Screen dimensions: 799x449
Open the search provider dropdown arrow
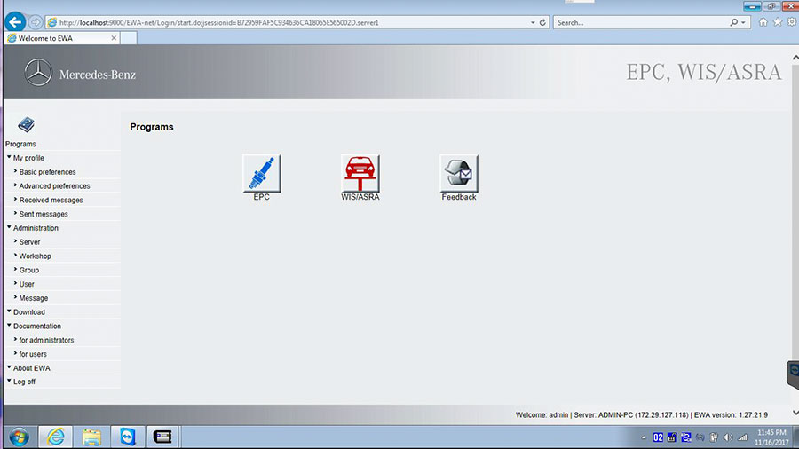(743, 22)
